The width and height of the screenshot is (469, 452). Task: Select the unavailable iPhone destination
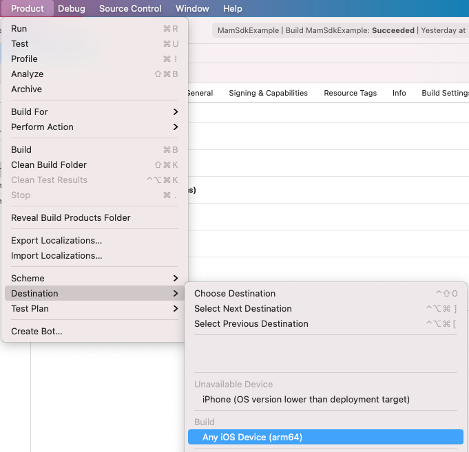click(x=326, y=400)
